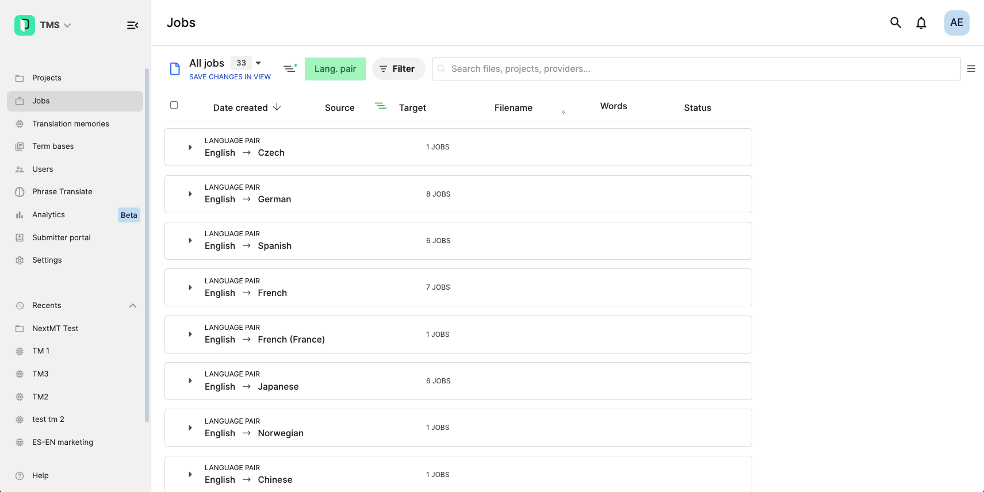The height and width of the screenshot is (492, 984).
Task: Open the hamburger menu right of search
Action: point(971,69)
